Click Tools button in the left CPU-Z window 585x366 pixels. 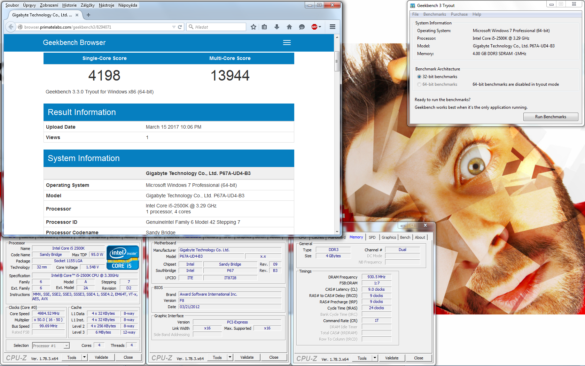72,357
